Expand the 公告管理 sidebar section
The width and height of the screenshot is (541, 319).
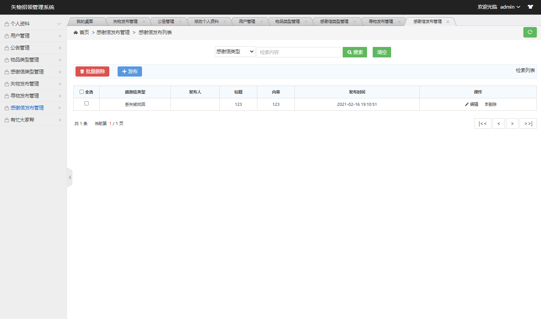point(33,47)
